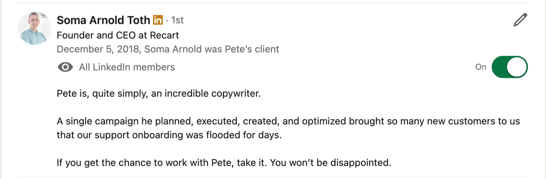Click the white knob of the green toggle
This screenshot has height=179, width=546.
(517, 67)
